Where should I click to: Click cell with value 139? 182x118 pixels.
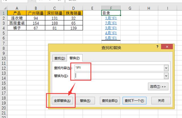pyautogui.click(x=73, y=28)
